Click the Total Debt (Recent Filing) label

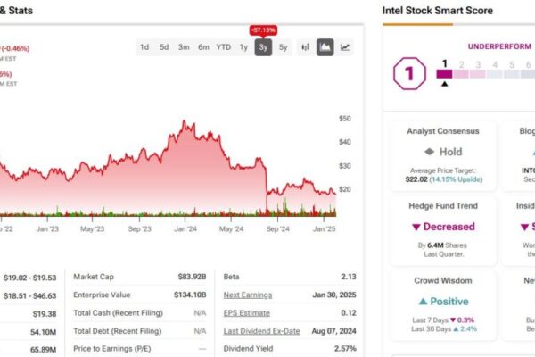tap(118, 331)
